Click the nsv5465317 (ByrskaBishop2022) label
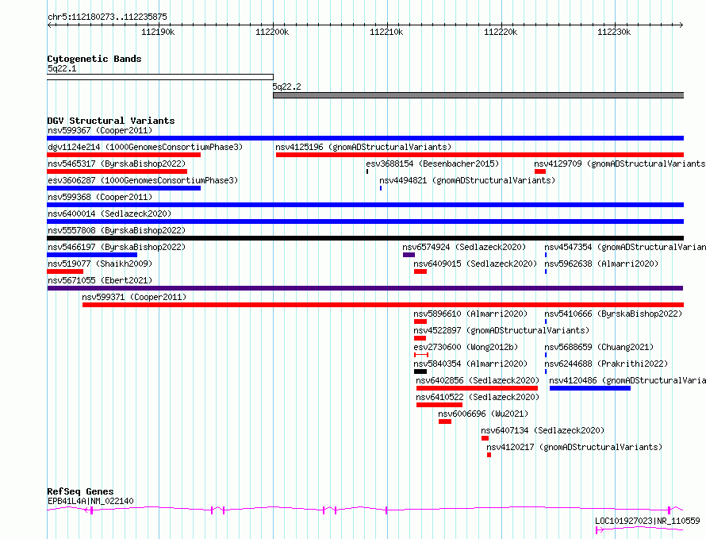Viewport: 706px width, 539px height. coord(117,164)
